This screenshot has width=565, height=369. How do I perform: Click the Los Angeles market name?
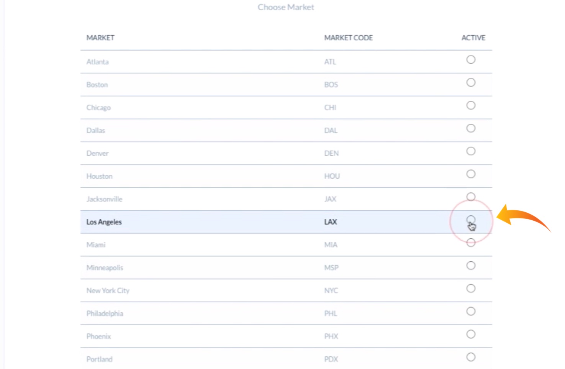pos(104,222)
